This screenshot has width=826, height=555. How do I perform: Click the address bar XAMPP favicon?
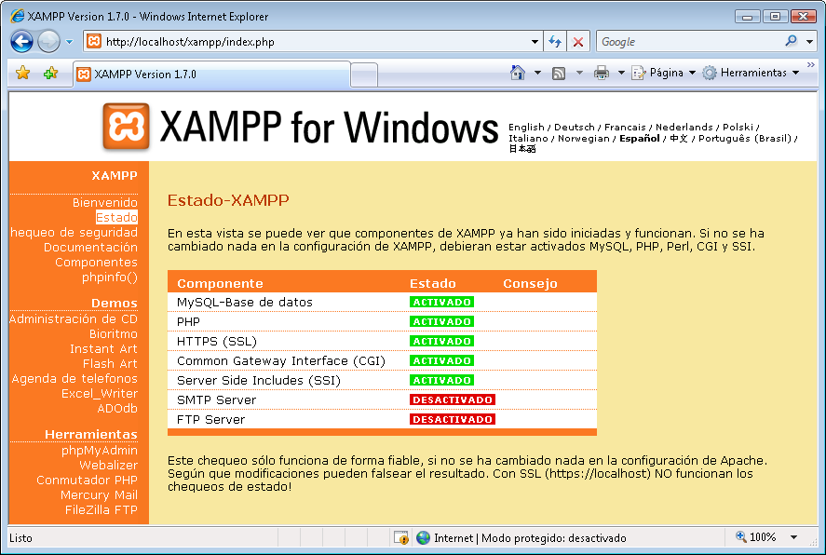(94, 41)
